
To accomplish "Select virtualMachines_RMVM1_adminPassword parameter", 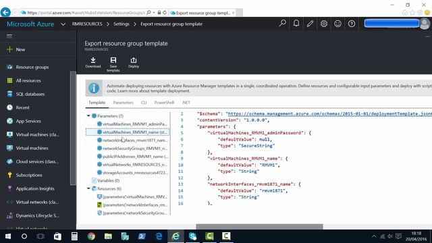I will 132,124.
